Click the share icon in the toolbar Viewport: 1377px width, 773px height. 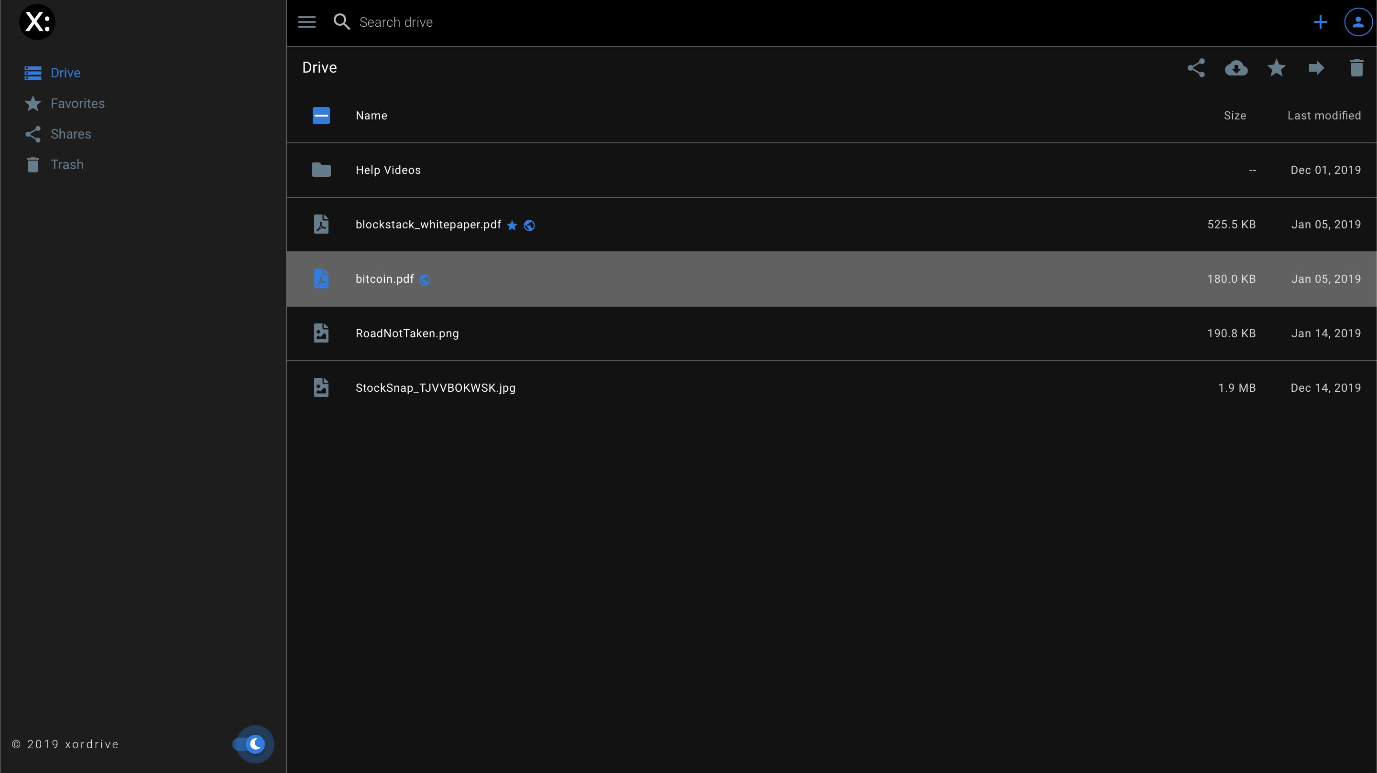click(1196, 68)
